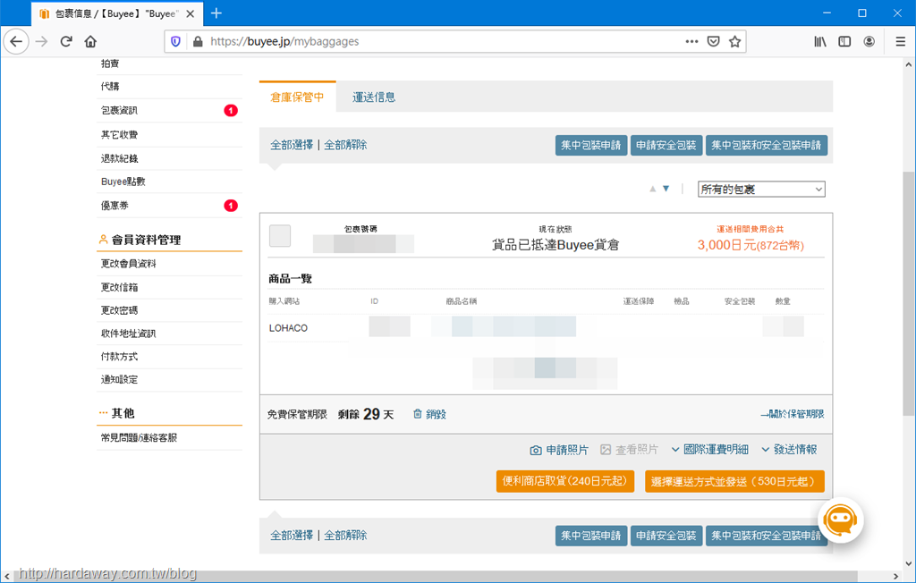This screenshot has height=583, width=916.
Task: Expand 發送情報 section
Action: tap(789, 449)
